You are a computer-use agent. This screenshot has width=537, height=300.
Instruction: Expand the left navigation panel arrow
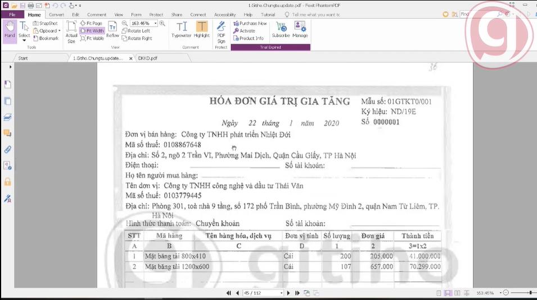(11, 67)
